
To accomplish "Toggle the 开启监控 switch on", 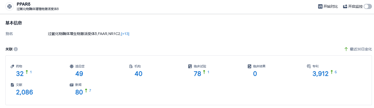I will (368, 7).
